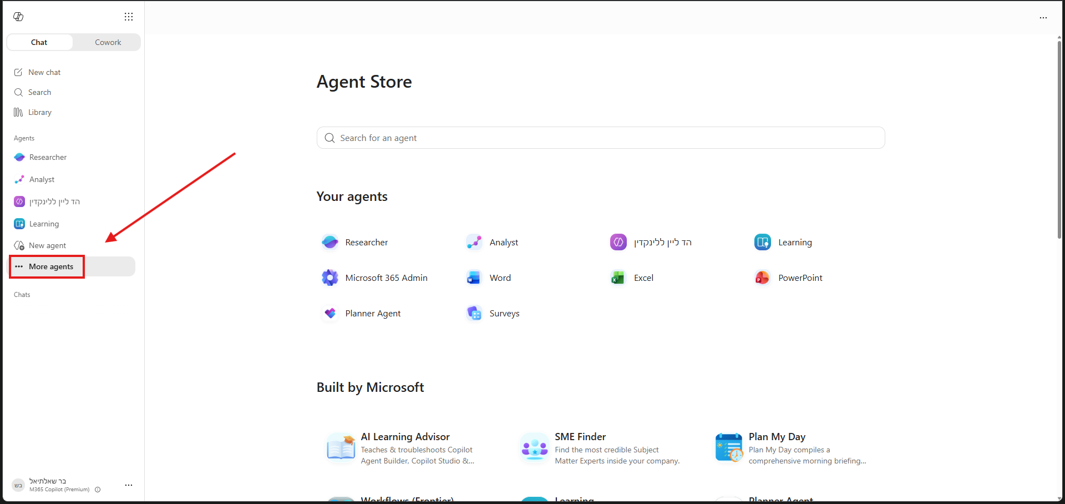Click the New agent plus icon
The image size is (1065, 504).
tap(19, 245)
